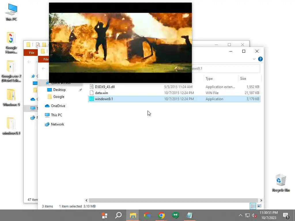295x221 pixels.
Task: Open the Google.exe 2 Weird Edit folder
Action: pyautogui.click(x=11, y=71)
